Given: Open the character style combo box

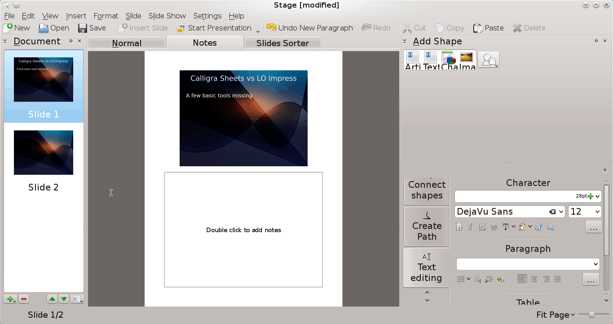Looking at the screenshot, I should coord(528,196).
